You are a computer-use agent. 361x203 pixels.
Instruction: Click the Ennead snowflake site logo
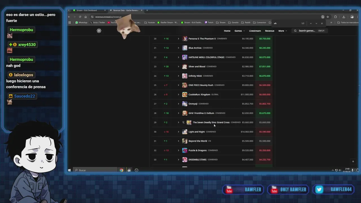pos(99,31)
